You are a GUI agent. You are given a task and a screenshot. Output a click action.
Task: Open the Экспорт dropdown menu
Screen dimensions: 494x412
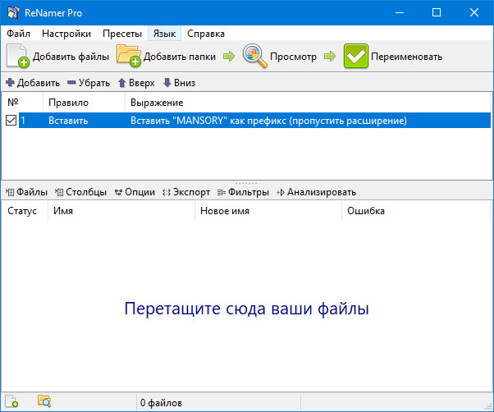click(186, 192)
